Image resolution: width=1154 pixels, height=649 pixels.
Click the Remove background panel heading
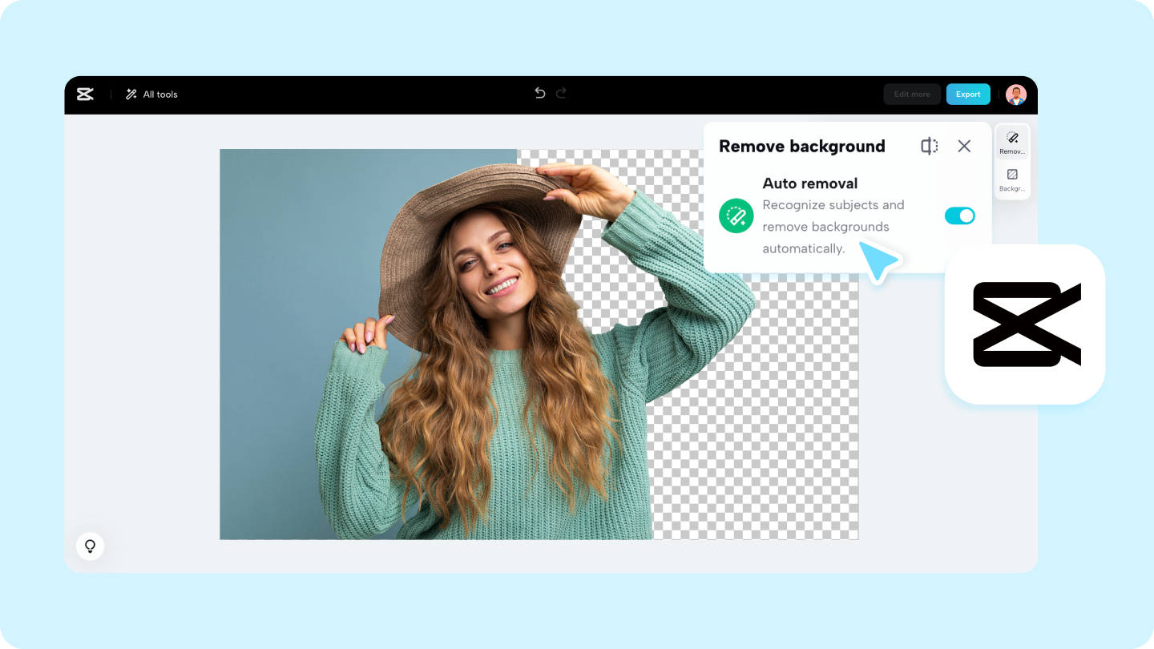[801, 146]
